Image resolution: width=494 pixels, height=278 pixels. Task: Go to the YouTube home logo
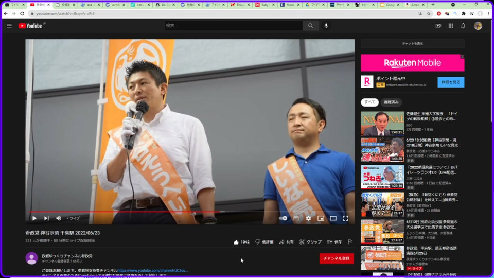30,26
